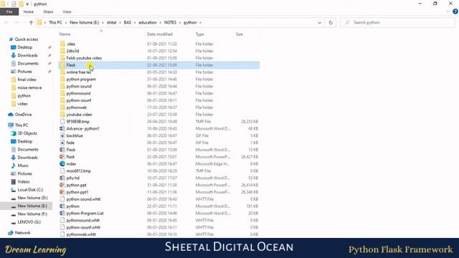Open New Volume (F:) drive
The height and width of the screenshot is (258, 459).
coord(32,214)
